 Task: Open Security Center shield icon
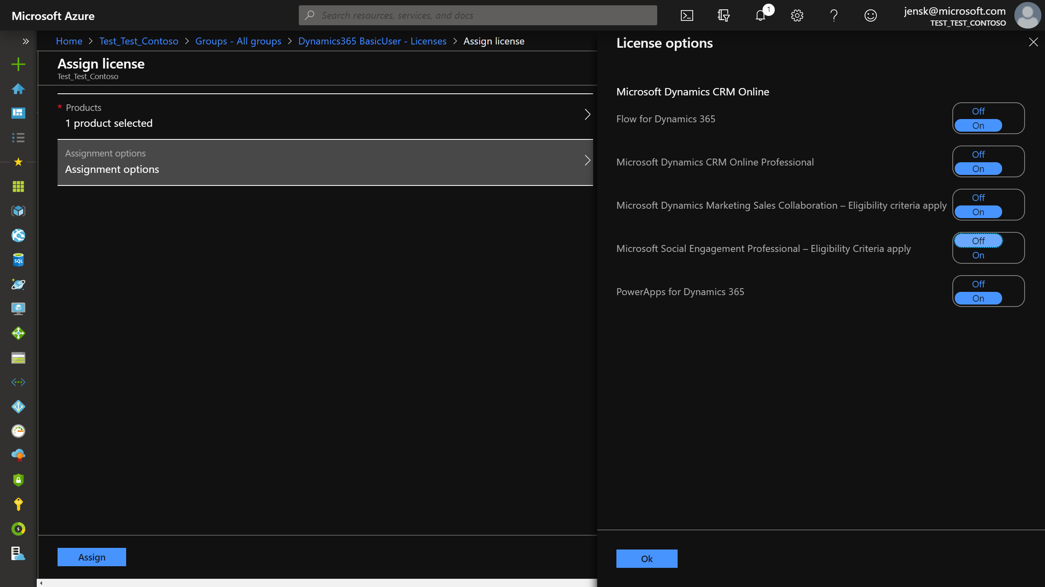pyautogui.click(x=18, y=480)
